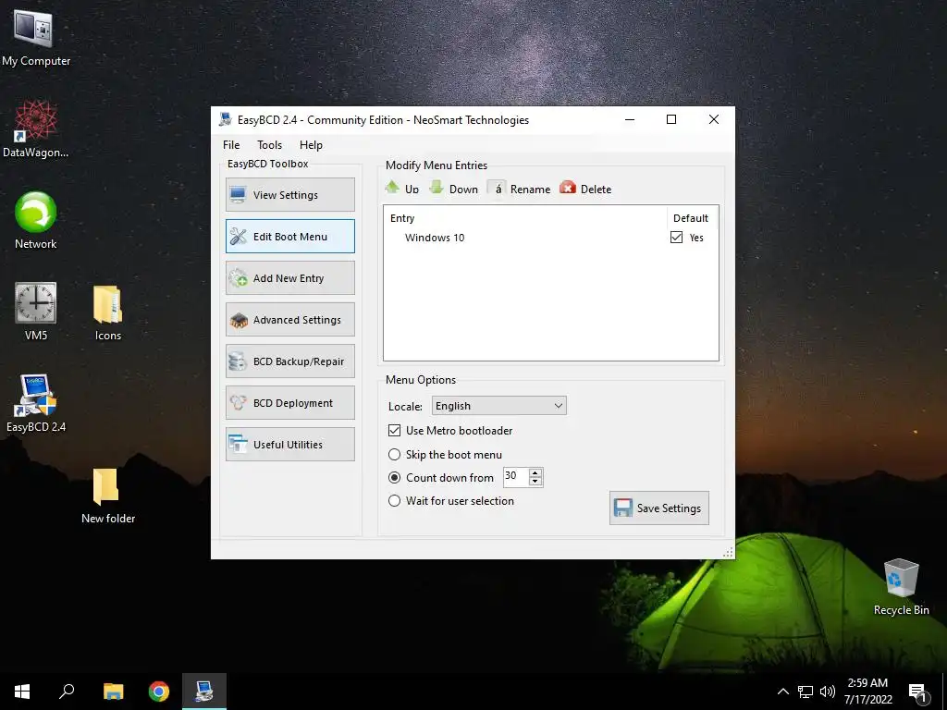Click EasyBCD title bar app icon
The width and height of the screenshot is (947, 710).
tap(226, 119)
